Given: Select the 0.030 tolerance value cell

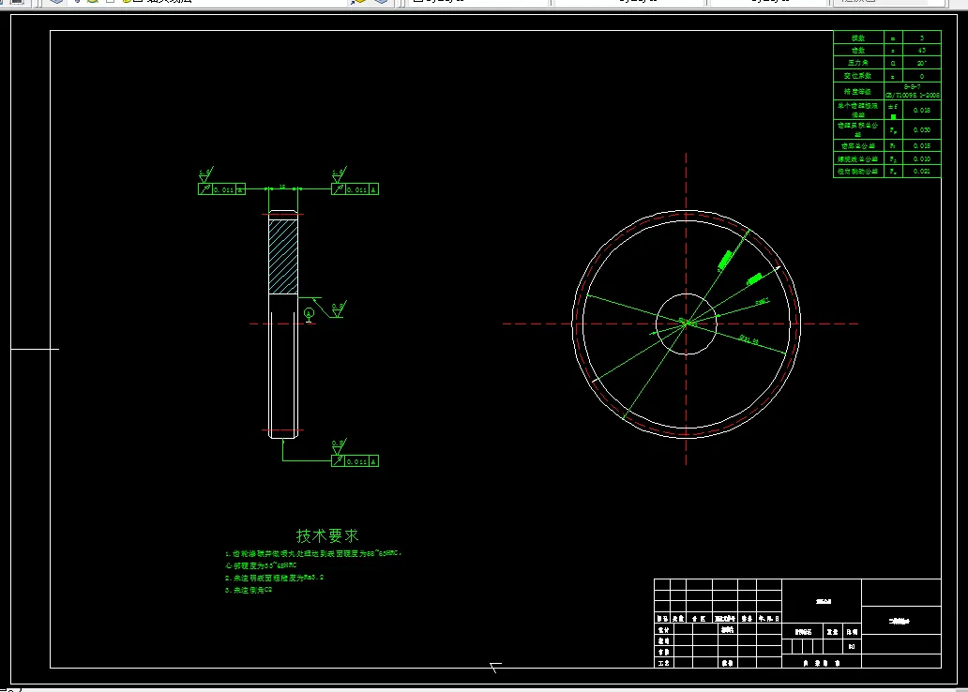Looking at the screenshot, I should click(x=922, y=129).
